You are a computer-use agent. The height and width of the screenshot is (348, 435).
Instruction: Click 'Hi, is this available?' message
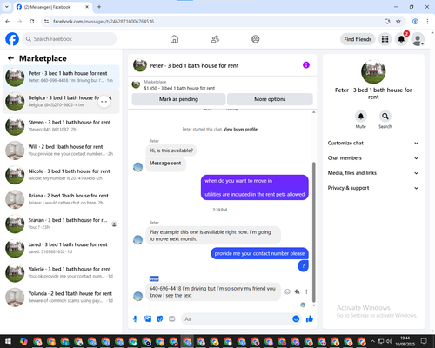[171, 151]
